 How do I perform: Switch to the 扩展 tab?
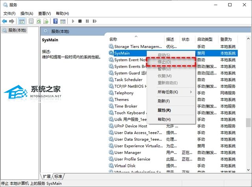[46, 176]
